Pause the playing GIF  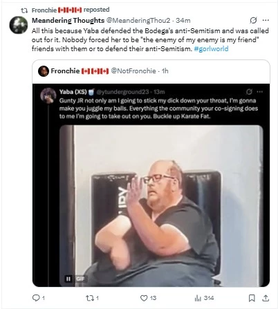click(68, 279)
